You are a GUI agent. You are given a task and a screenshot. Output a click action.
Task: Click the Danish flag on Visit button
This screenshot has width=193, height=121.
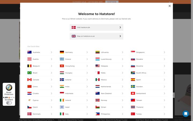point(74,27)
